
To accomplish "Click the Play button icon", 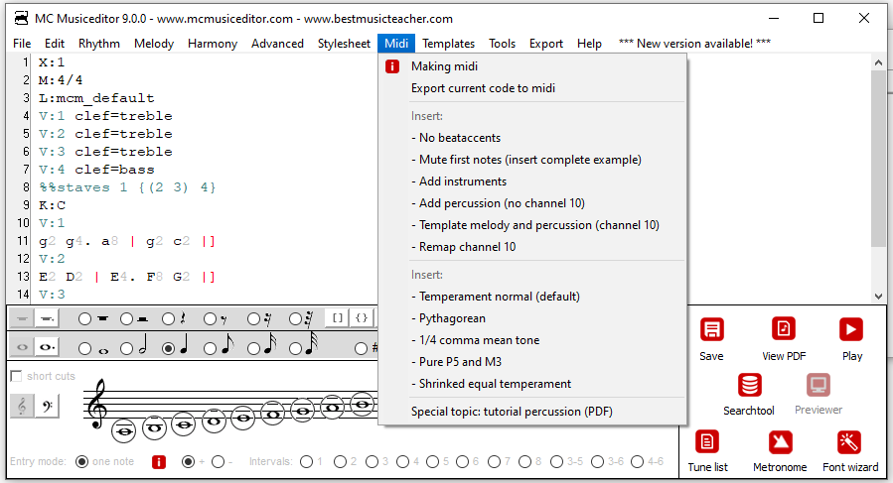I will [851, 329].
